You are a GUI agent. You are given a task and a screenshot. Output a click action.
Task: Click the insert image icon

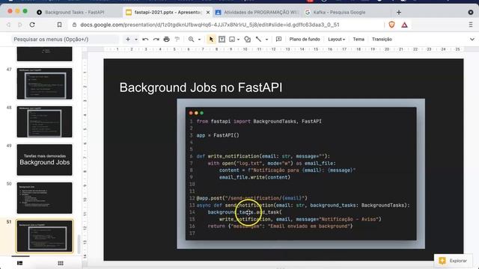coord(232,40)
